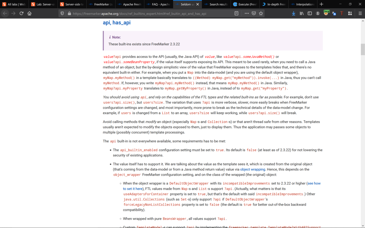Click Note label in the note box
This screenshot has width=365, height=228.
(116, 37)
